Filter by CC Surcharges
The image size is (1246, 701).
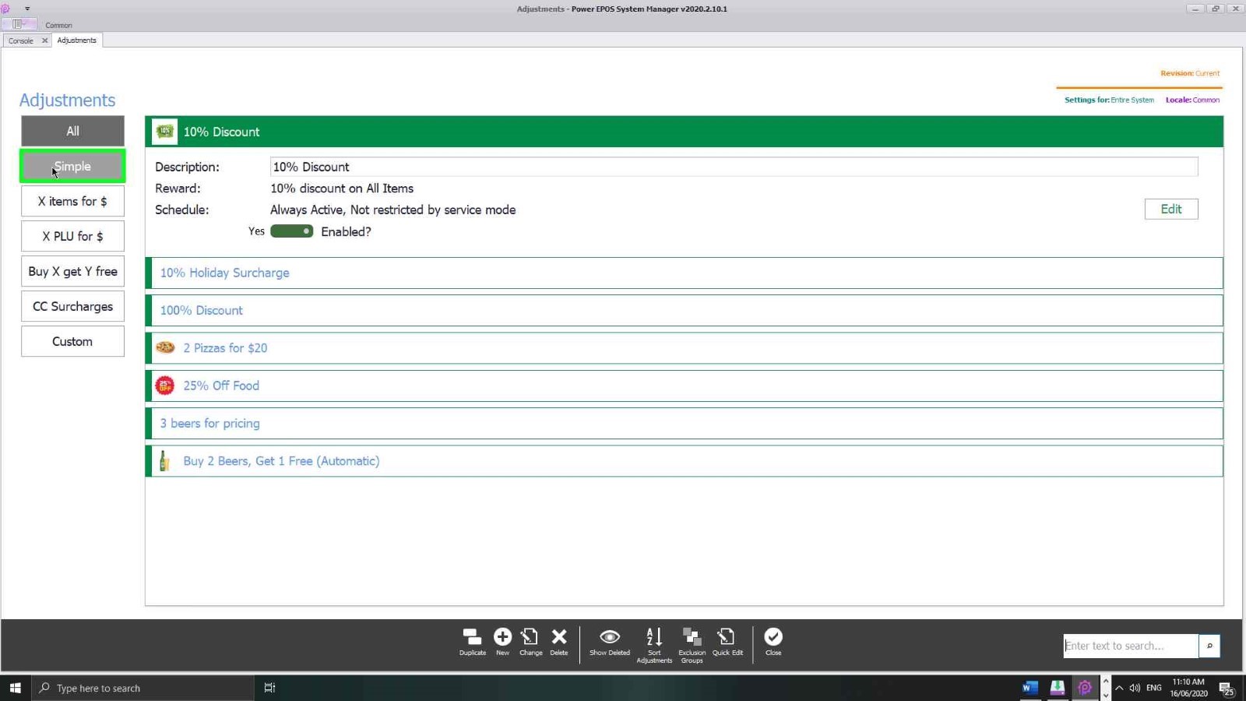72,306
